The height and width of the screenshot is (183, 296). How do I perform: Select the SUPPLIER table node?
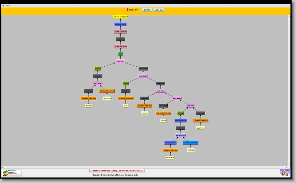pyautogui.click(x=107, y=98)
